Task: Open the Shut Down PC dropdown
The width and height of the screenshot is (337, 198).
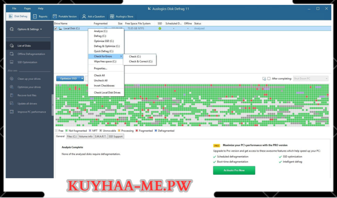Action: (x=311, y=78)
